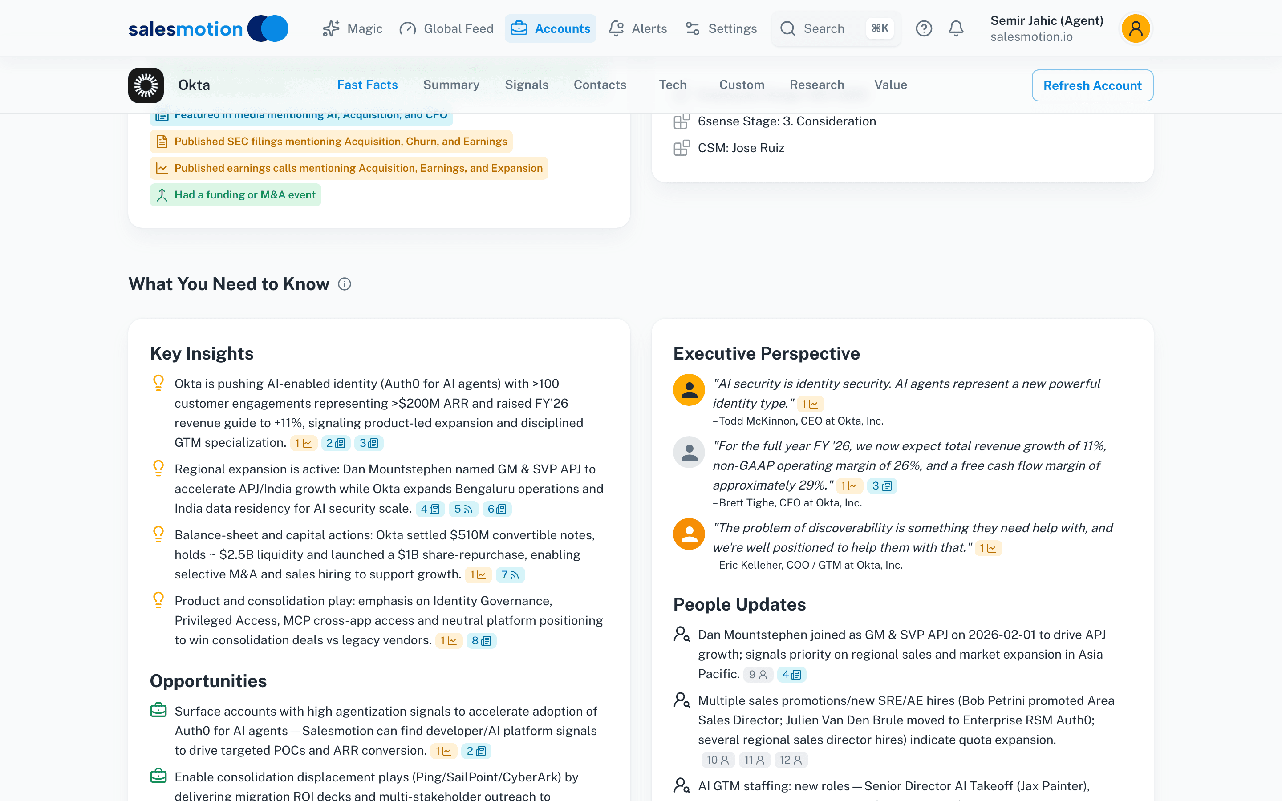
Task: Click the salesmotion logo
Action: (208, 28)
